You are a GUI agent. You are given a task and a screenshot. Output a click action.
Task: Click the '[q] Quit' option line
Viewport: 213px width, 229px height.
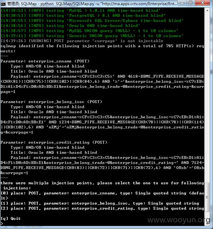click(11, 219)
